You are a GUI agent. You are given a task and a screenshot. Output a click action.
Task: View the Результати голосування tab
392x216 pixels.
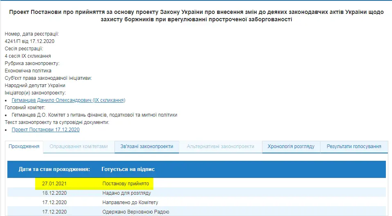354,146
